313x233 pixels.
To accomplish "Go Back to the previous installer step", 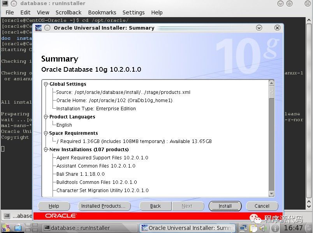I will 155,206.
